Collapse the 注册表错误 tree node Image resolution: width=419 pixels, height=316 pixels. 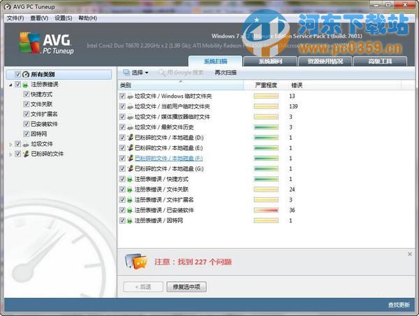tap(10, 85)
